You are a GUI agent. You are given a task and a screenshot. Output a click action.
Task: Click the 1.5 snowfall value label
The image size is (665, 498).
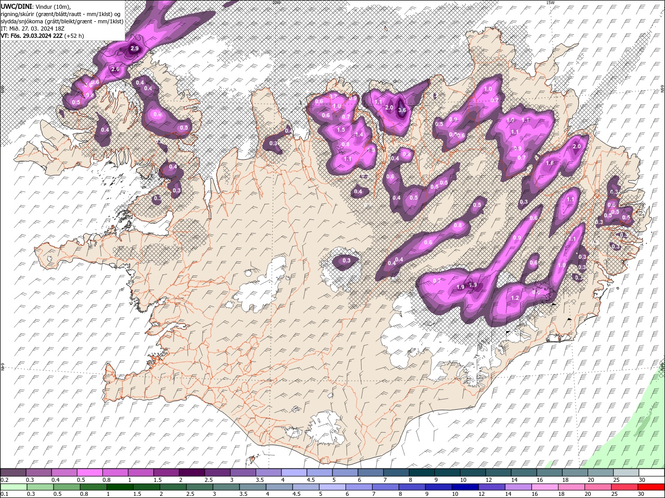(341, 130)
